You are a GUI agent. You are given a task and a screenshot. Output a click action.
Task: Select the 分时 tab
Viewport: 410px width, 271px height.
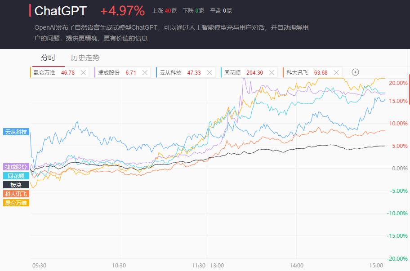[49, 58]
